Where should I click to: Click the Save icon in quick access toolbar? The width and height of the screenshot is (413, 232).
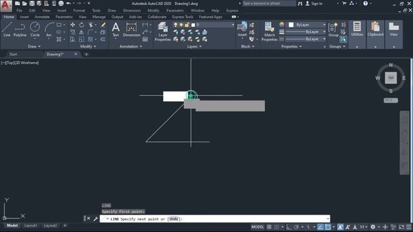32,3
